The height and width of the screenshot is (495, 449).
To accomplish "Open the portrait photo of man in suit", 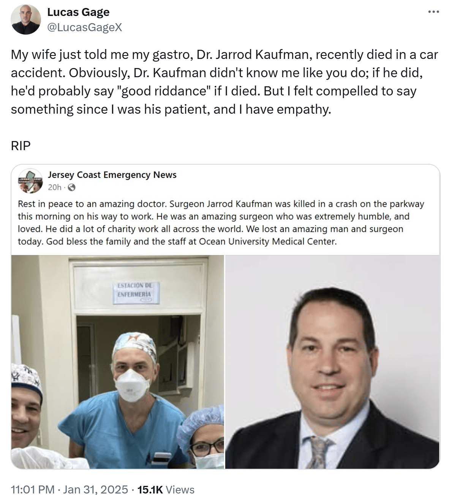I will pyautogui.click(x=332, y=362).
